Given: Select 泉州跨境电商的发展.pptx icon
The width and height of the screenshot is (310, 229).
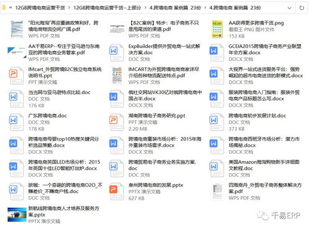Looking at the screenshot, I should pyautogui.click(x=117, y=192).
